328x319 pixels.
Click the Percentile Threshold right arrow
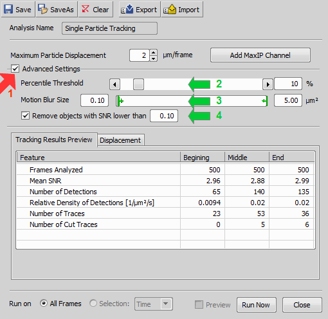(268, 84)
